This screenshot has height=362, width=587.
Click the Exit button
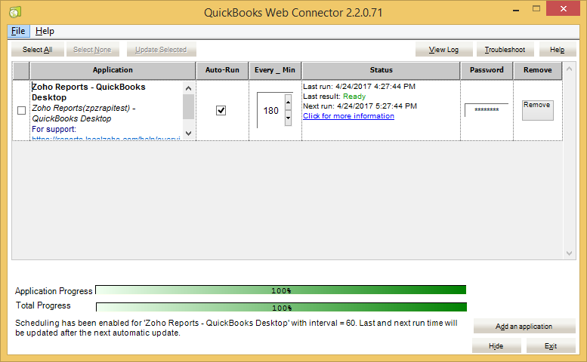(x=551, y=346)
